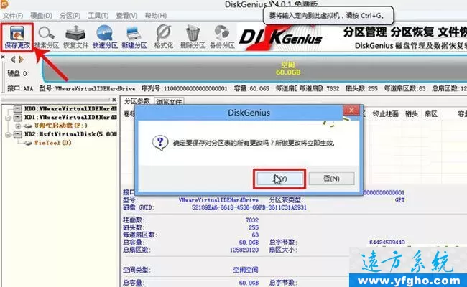Close the disk tree panel with its x
Image resolution: width=467 pixels, height=287 pixels.
point(114,100)
